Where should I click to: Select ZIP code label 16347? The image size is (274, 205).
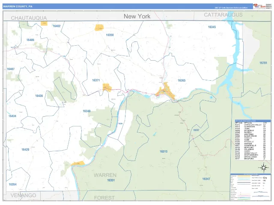pos(206,179)
